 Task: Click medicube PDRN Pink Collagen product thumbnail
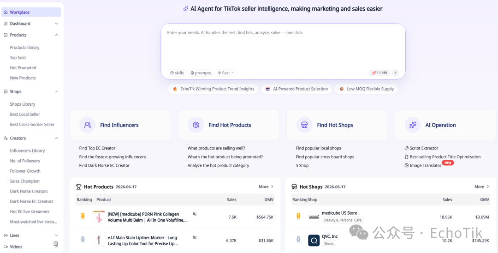point(99,217)
